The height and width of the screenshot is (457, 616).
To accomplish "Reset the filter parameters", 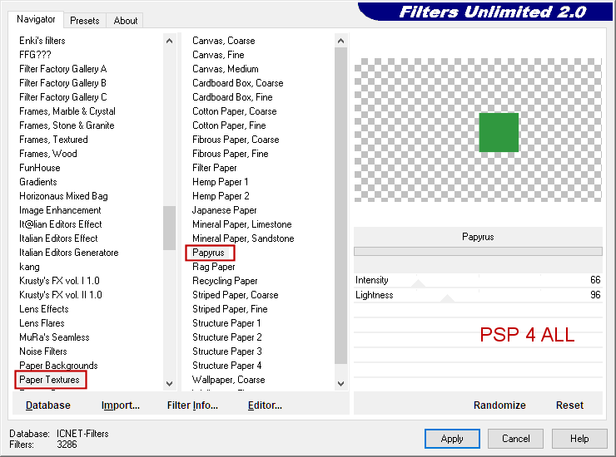I will 569,405.
